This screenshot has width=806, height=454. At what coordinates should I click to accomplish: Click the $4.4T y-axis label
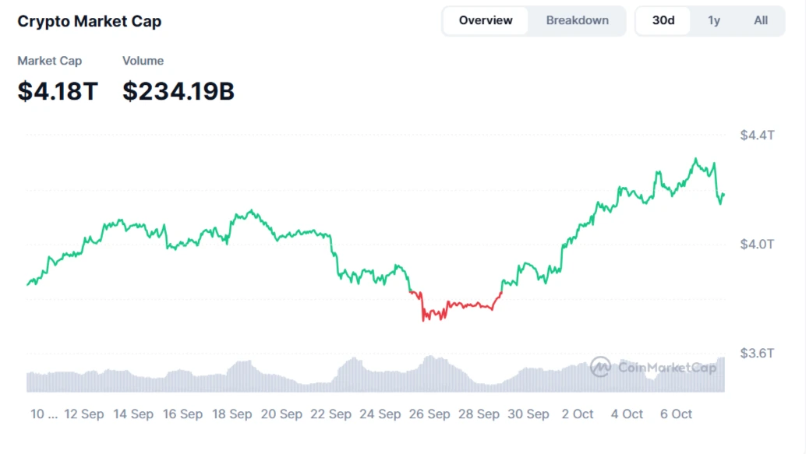(x=757, y=135)
